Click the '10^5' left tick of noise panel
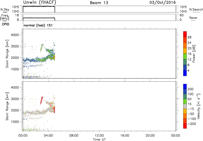 coord(15,7)
